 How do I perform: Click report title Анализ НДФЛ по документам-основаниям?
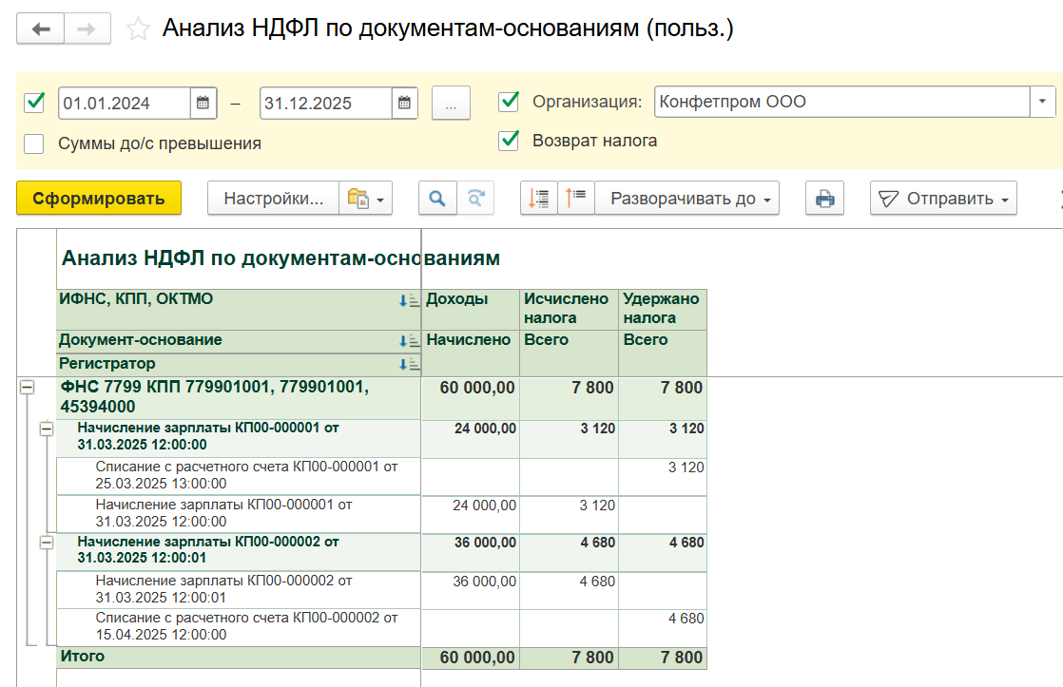[x=280, y=258]
